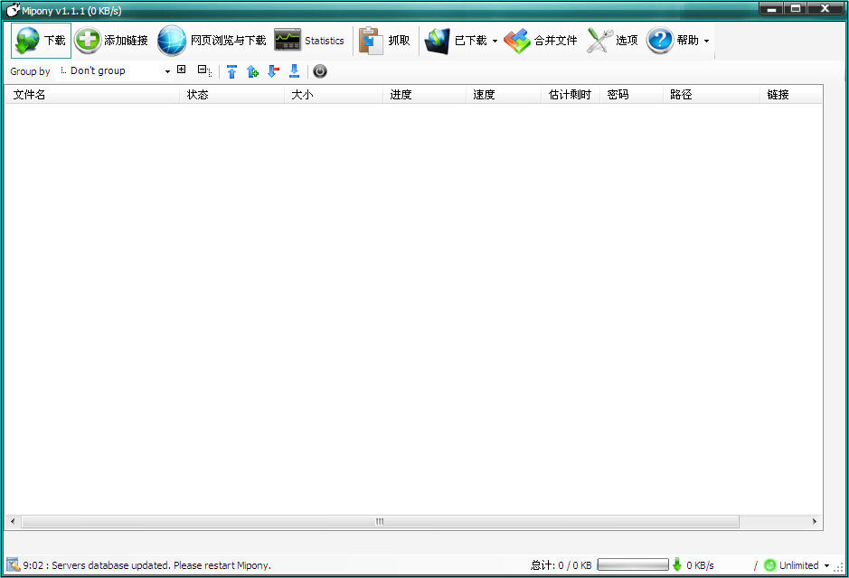Open the Statistics panel

[x=309, y=41]
